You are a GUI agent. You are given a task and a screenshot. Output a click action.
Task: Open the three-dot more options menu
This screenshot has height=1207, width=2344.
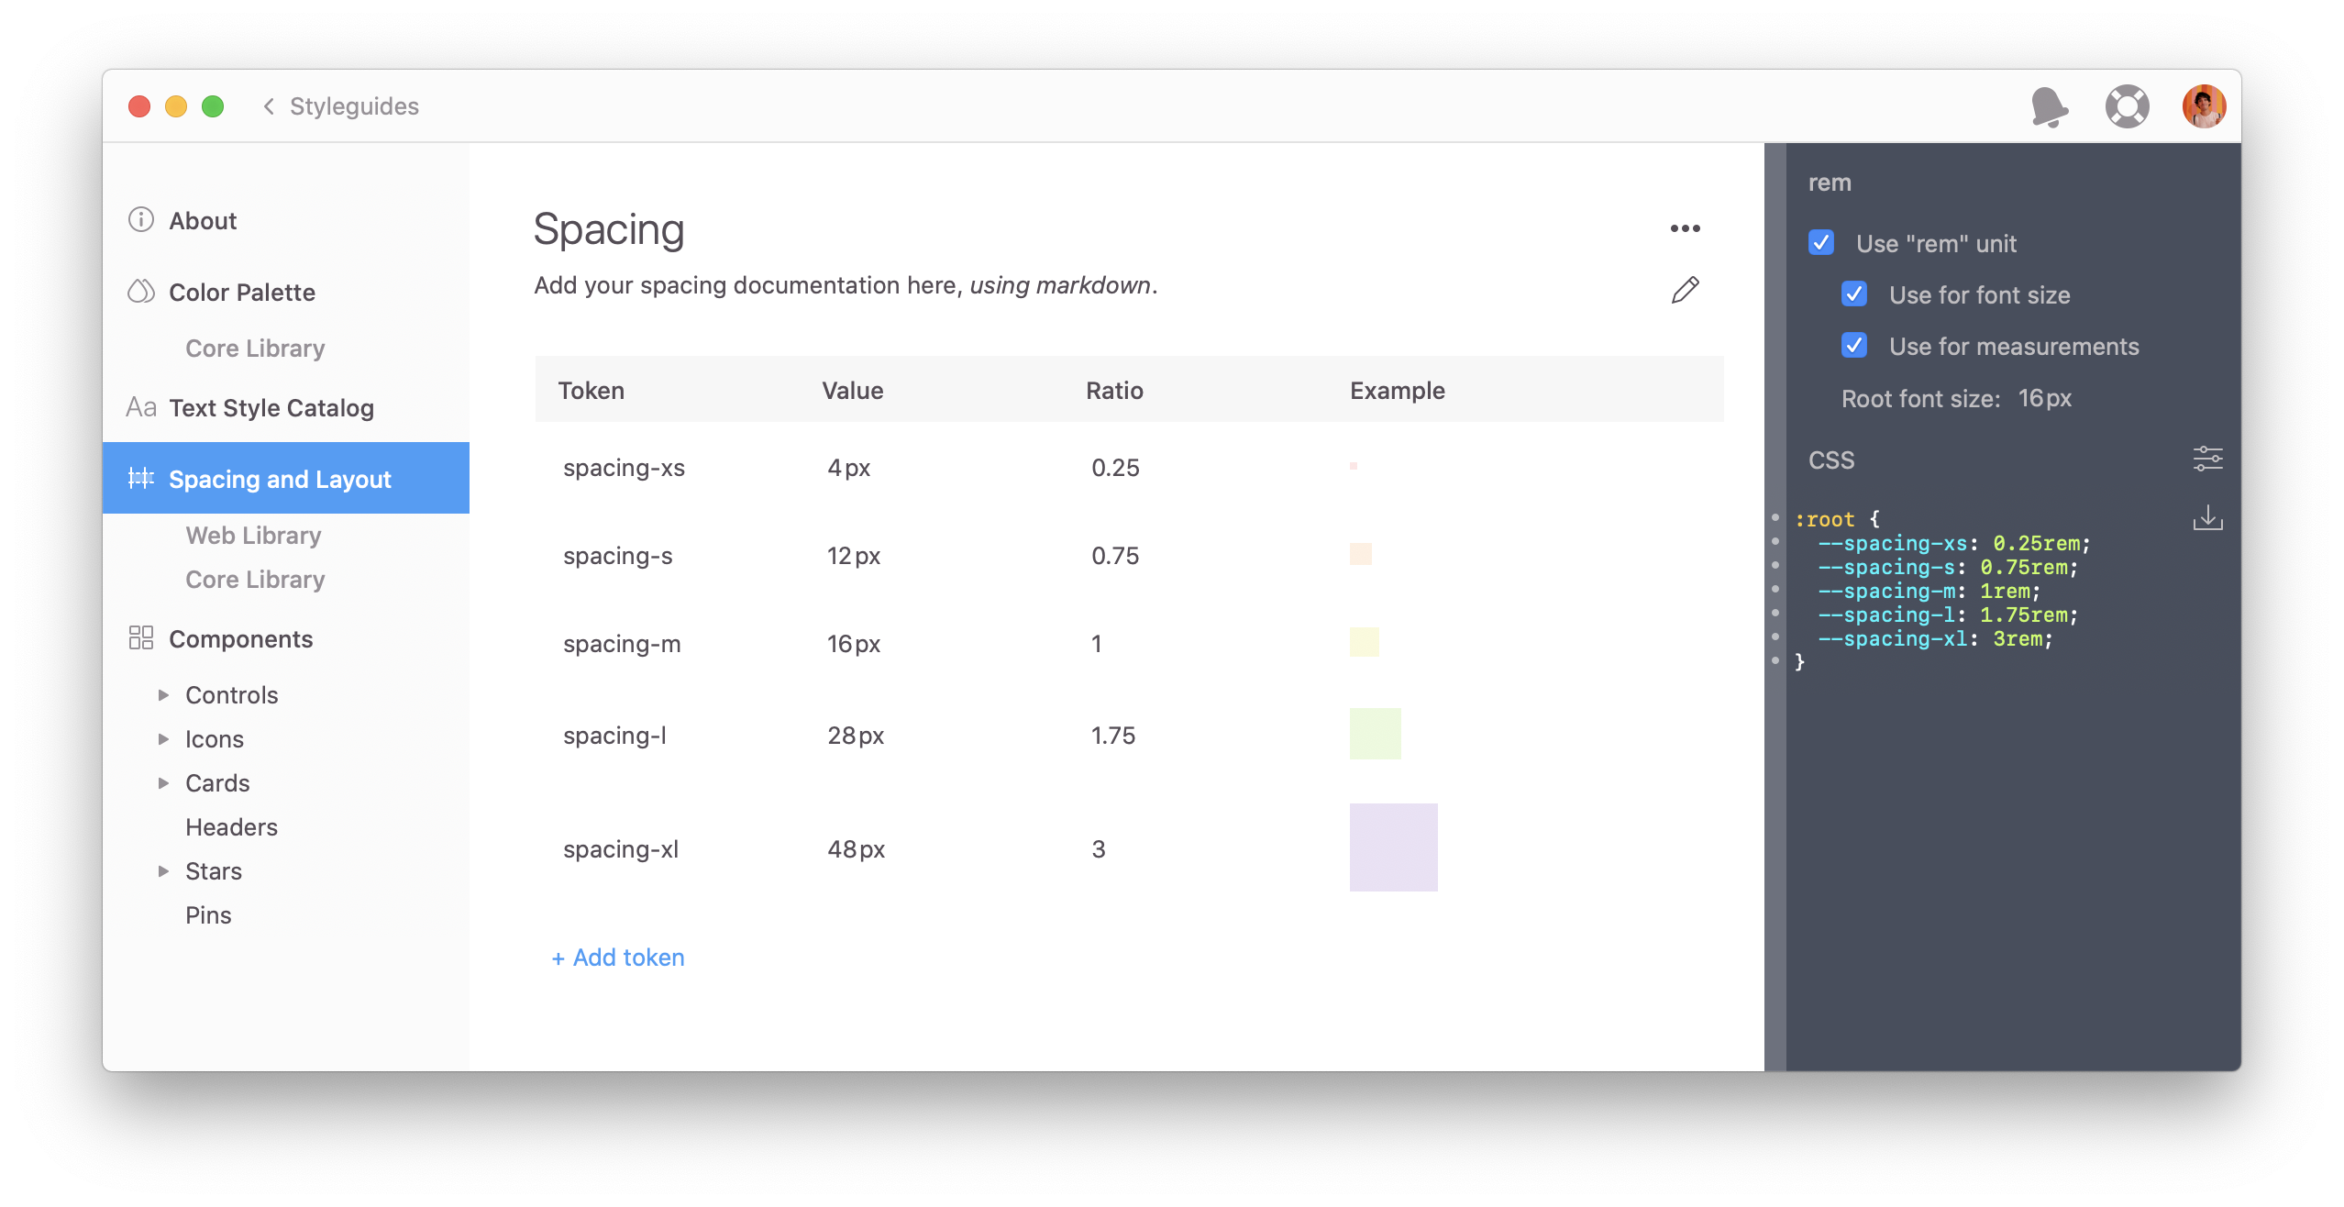(1685, 228)
